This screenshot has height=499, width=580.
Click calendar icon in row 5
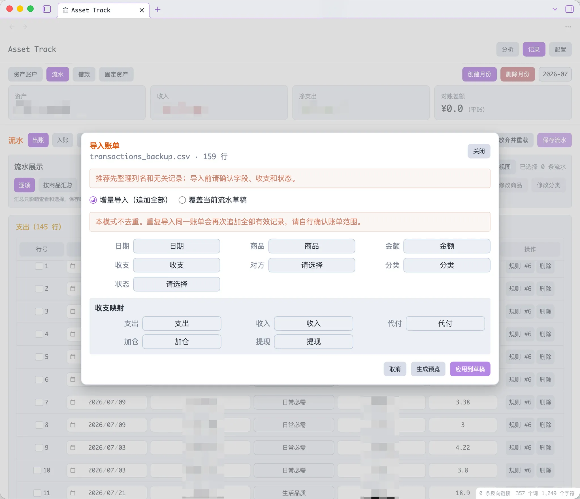click(x=73, y=357)
